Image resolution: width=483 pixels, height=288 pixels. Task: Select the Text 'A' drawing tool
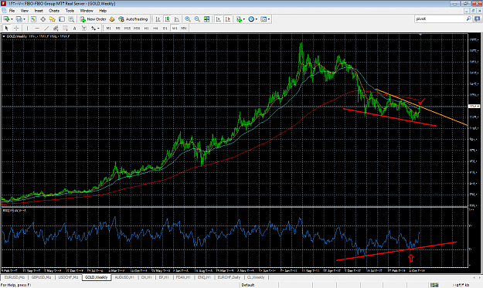(74, 29)
